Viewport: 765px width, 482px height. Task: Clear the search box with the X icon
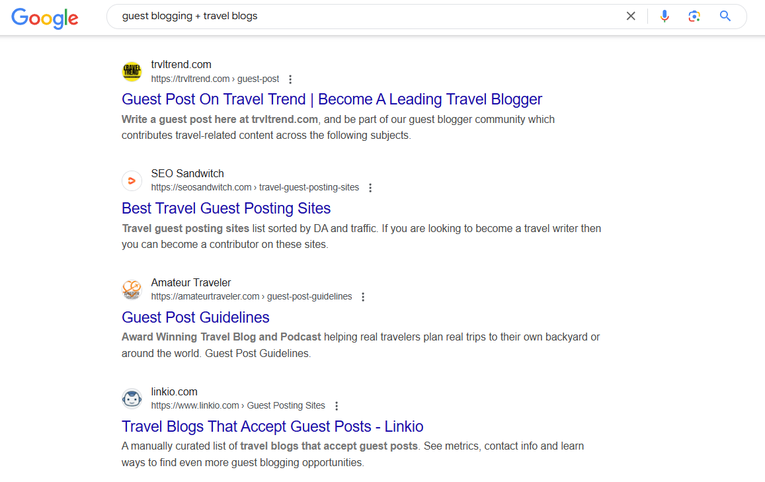tap(630, 16)
